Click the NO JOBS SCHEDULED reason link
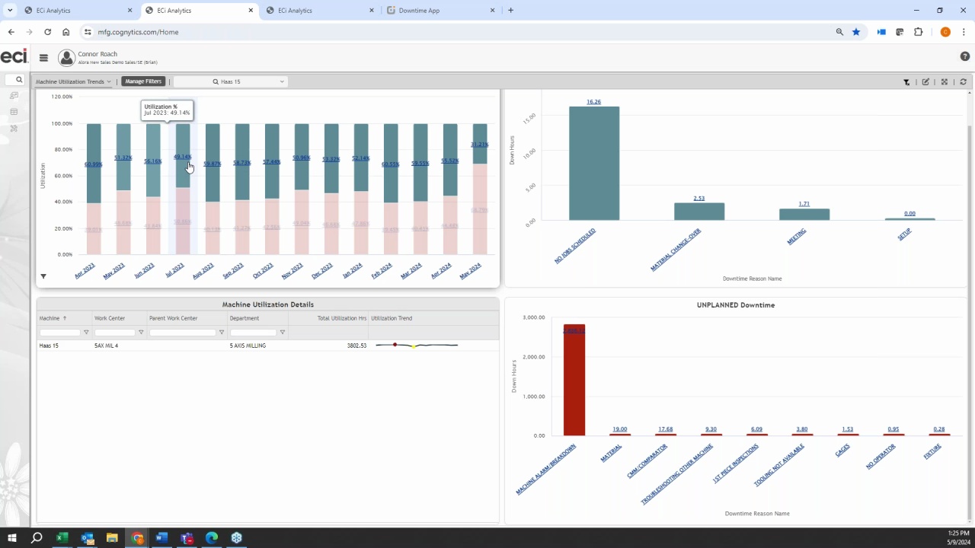This screenshot has width=975, height=548. click(x=575, y=246)
